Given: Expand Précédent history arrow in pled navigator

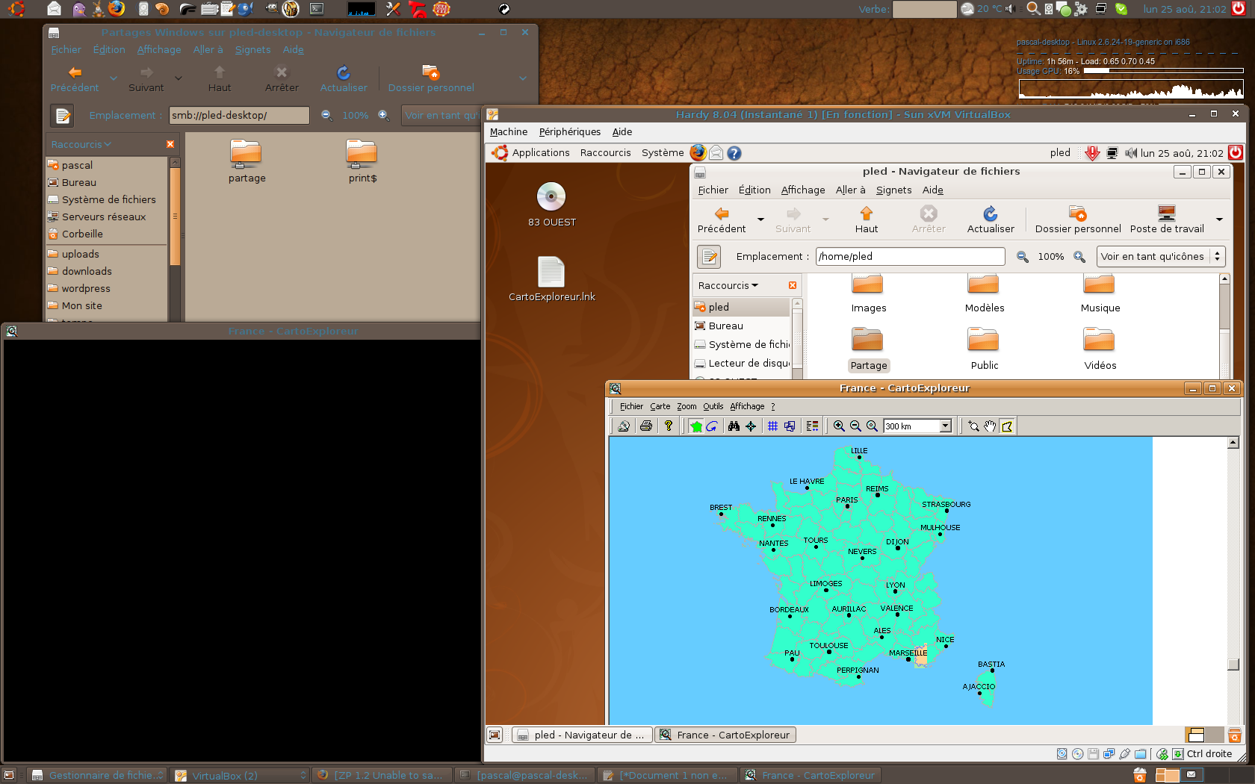Looking at the screenshot, I should [760, 220].
